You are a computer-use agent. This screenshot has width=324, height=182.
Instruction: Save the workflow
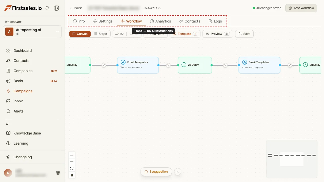coord(244,34)
